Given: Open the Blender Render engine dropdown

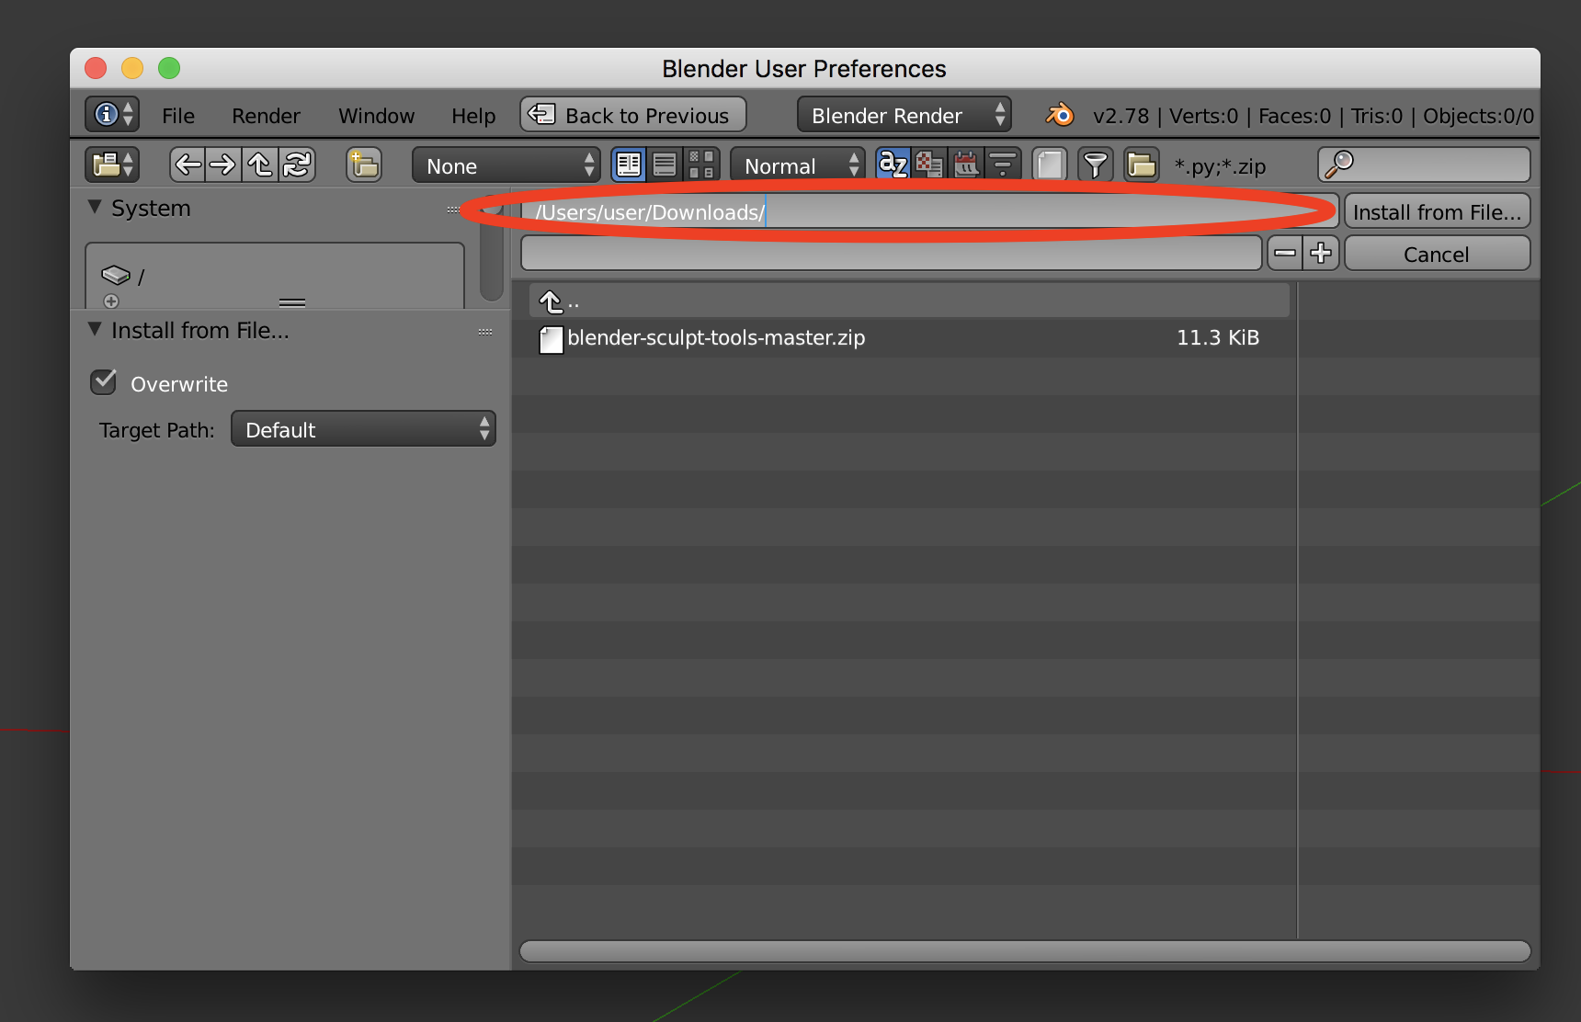Looking at the screenshot, I should point(904,115).
